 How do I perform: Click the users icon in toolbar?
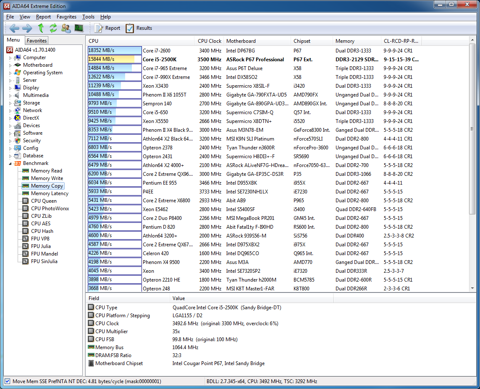pyautogui.click(x=66, y=28)
